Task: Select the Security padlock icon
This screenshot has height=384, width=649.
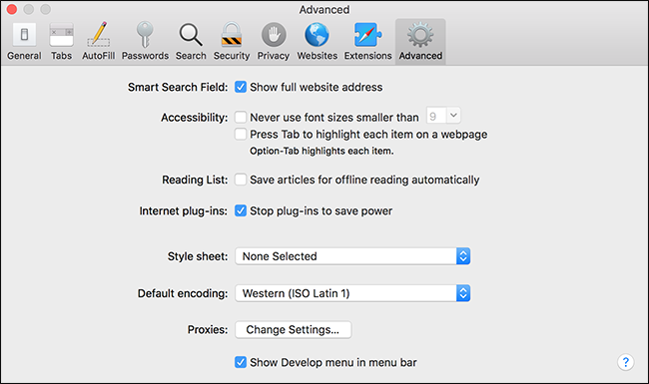Action: click(232, 42)
